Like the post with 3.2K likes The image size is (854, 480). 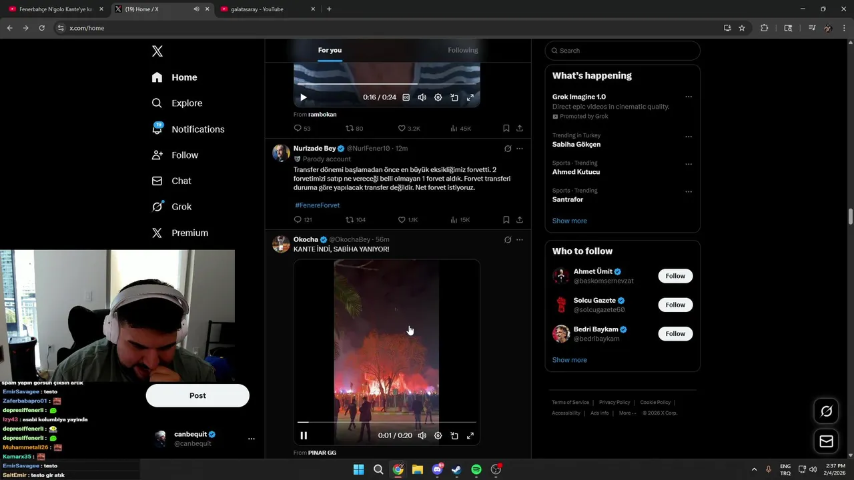[x=409, y=128]
